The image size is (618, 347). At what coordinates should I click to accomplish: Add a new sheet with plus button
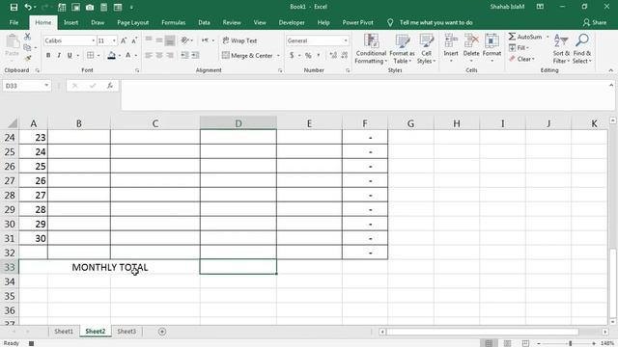click(162, 332)
